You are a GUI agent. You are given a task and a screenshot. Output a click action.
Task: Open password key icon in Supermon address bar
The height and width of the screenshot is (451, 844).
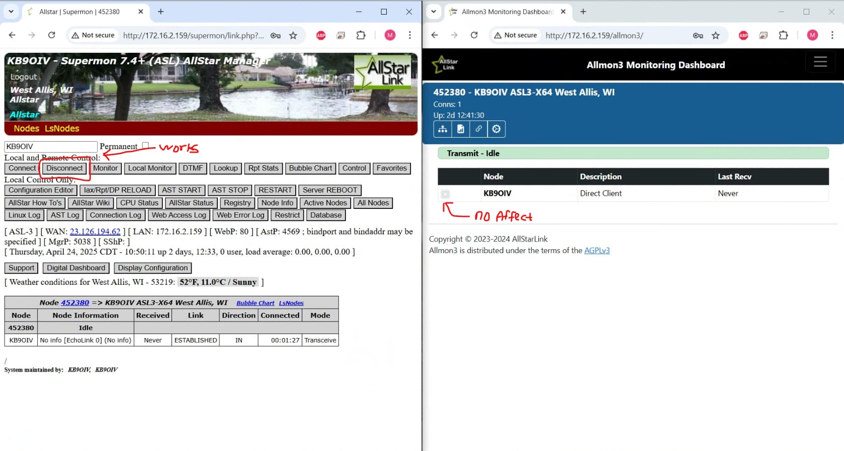tap(276, 35)
